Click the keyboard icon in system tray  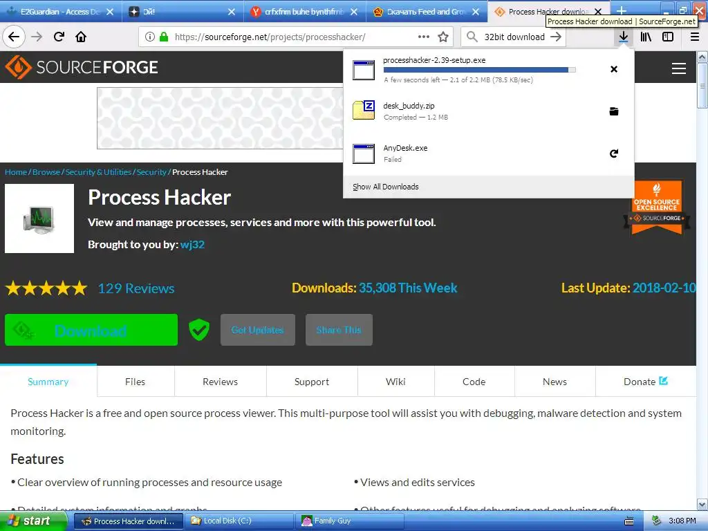629,521
